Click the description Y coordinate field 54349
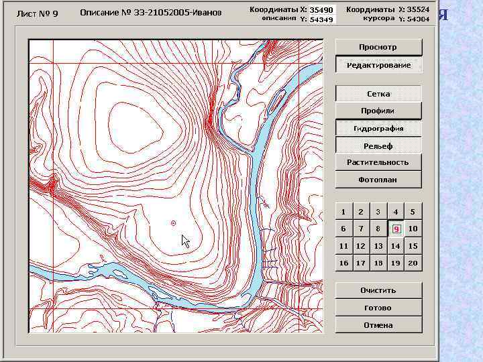The width and height of the screenshot is (483, 362). click(x=322, y=19)
